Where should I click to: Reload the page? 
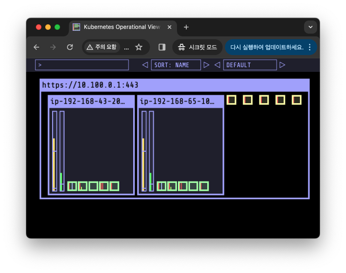(x=70, y=47)
